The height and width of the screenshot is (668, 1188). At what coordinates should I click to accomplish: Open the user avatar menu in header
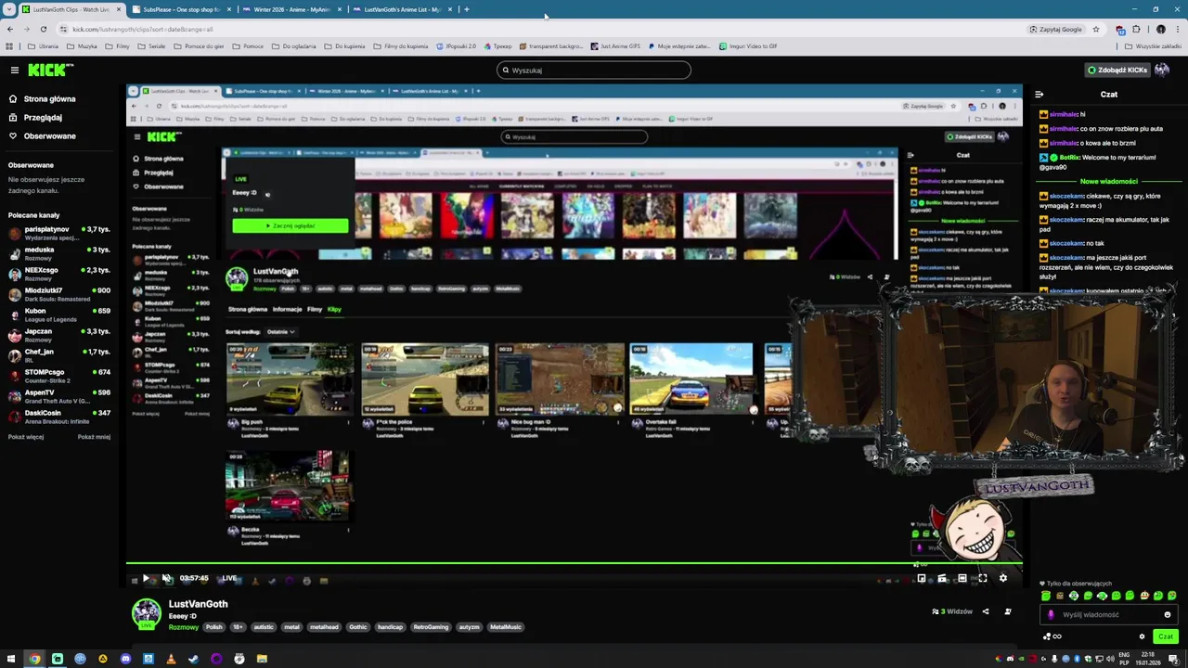click(x=1162, y=70)
